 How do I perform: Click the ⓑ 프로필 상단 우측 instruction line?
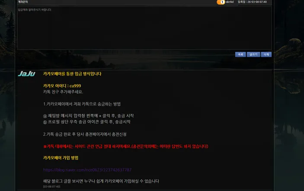coord(86,122)
